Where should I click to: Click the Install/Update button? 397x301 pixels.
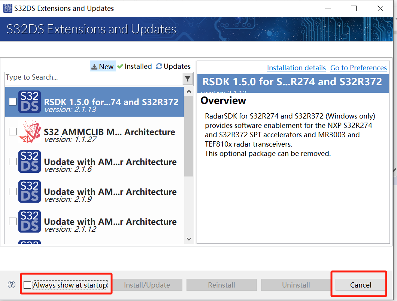[147, 285]
